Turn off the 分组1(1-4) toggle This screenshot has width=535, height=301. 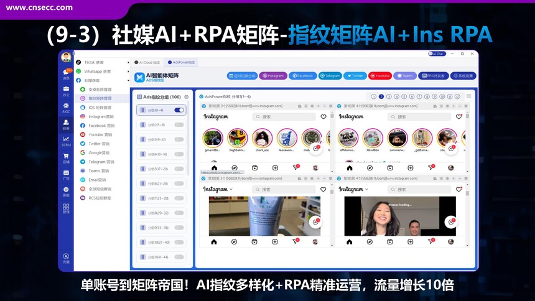tap(179, 110)
